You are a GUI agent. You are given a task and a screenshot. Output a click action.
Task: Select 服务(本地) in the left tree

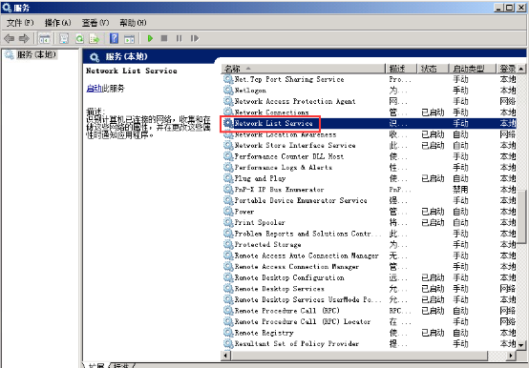[x=36, y=54]
